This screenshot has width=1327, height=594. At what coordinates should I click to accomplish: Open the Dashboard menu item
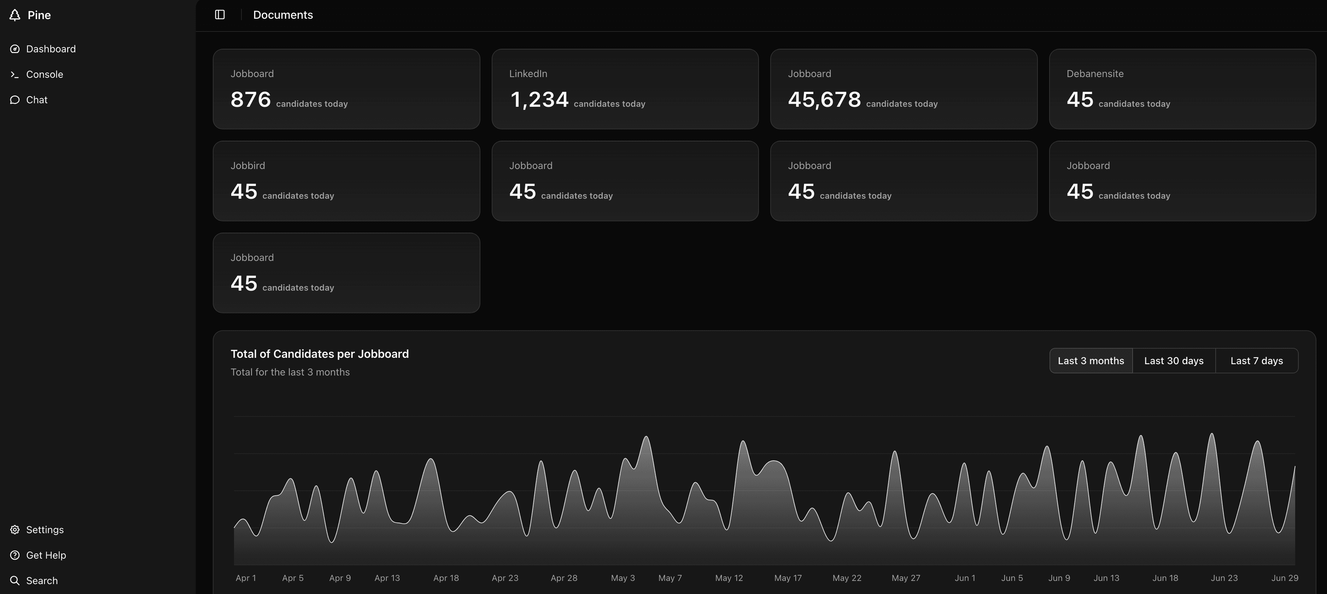pos(51,49)
